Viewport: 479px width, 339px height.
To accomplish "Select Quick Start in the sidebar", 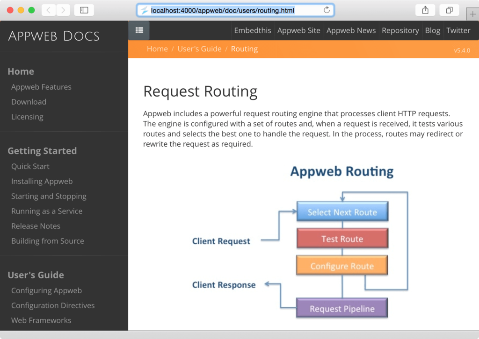I will [30, 166].
